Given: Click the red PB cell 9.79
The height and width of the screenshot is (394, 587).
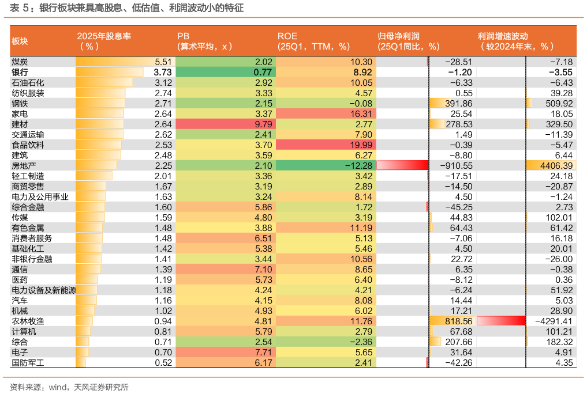Looking at the screenshot, I should pos(224,124).
